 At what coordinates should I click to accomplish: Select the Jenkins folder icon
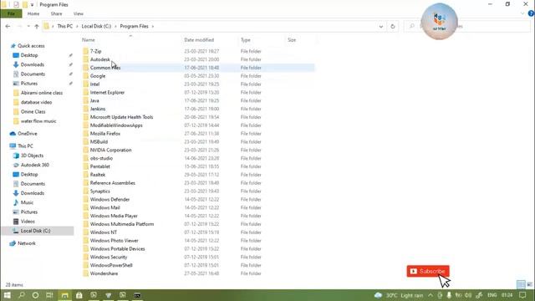tap(85, 109)
